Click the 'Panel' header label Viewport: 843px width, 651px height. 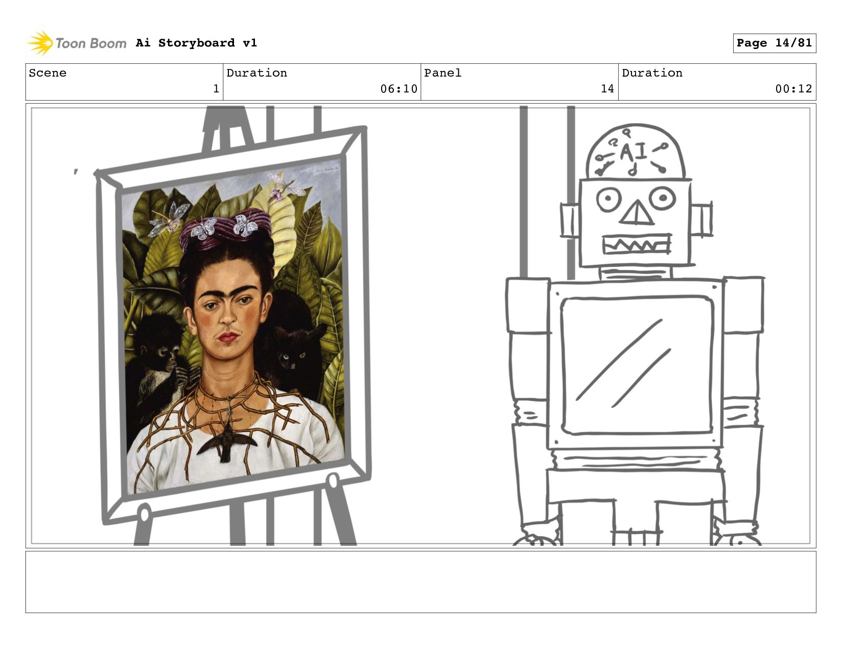pos(442,73)
